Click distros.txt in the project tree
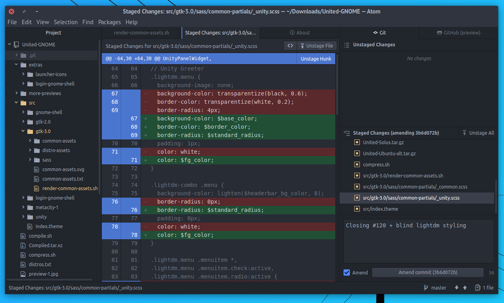 pyautogui.click(x=40, y=264)
